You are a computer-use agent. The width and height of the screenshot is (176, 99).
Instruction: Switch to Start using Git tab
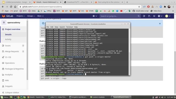[x=109, y=2]
